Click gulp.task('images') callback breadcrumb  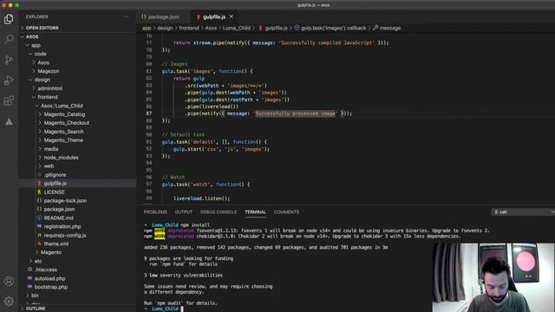point(330,28)
